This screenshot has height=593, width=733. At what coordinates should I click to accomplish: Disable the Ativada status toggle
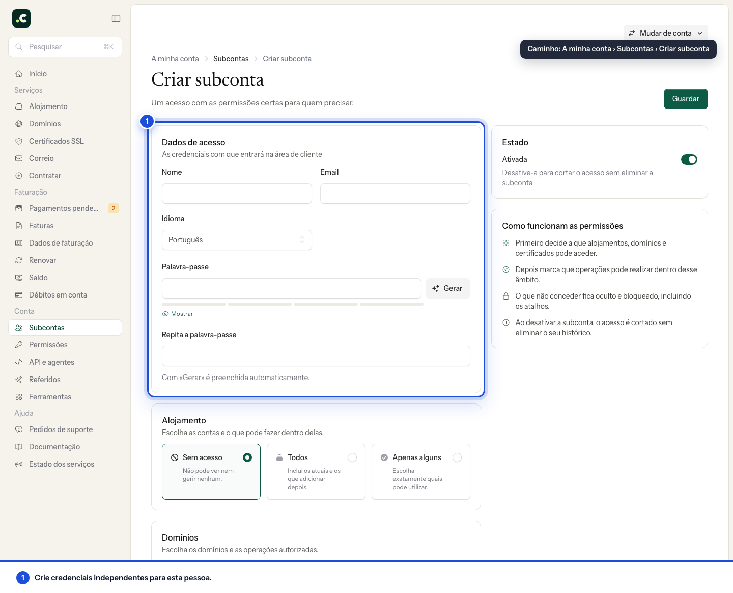[689, 159]
